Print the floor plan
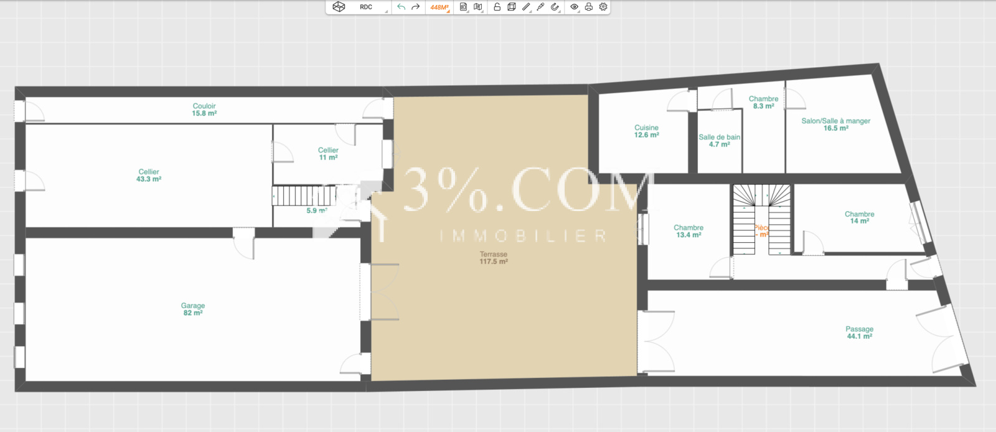 [588, 7]
